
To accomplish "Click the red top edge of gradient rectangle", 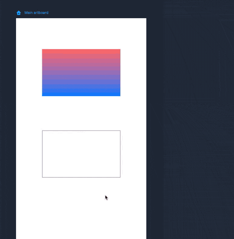I will [x=81, y=50].
